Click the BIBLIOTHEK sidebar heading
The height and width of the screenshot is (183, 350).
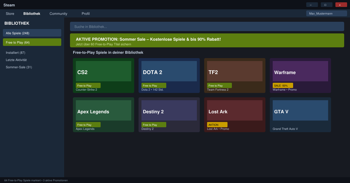(17, 23)
